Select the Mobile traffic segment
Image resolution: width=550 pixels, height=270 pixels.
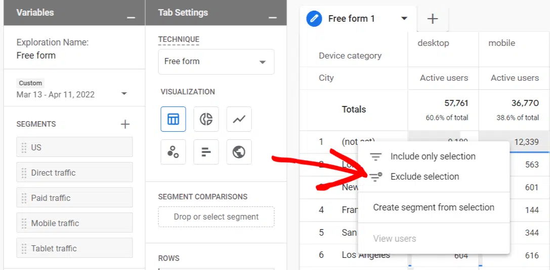click(74, 223)
